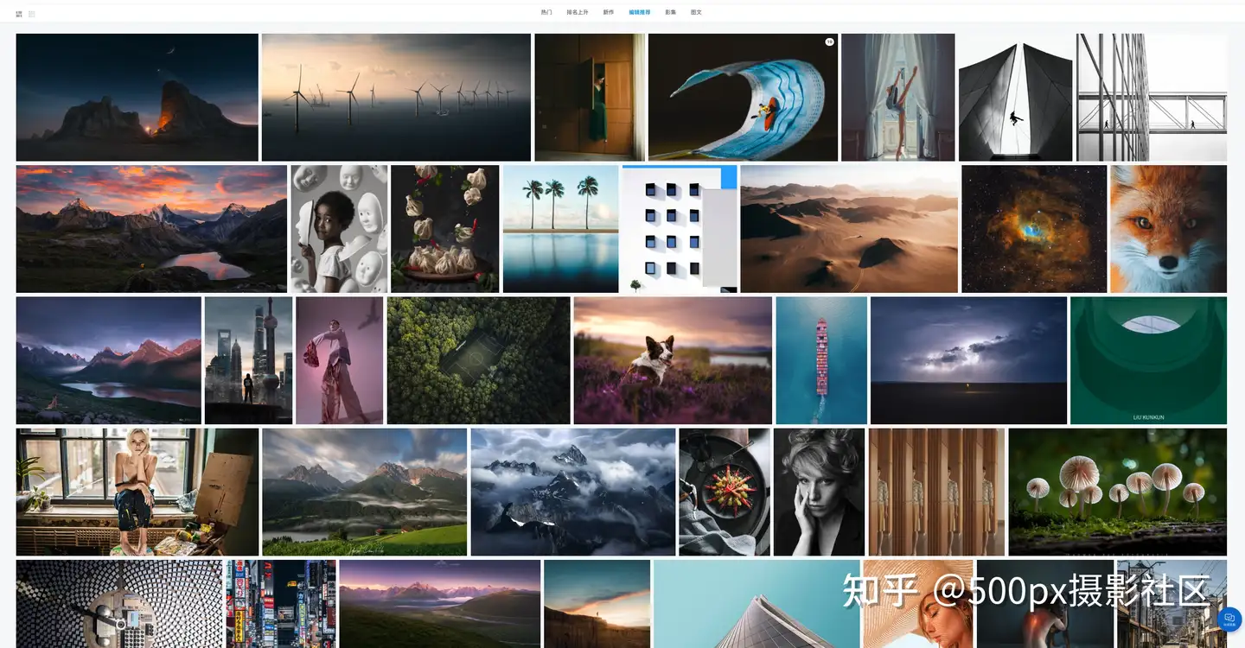Switch to the list view layout icon
Image resolution: width=1245 pixels, height=648 pixels.
32,14
